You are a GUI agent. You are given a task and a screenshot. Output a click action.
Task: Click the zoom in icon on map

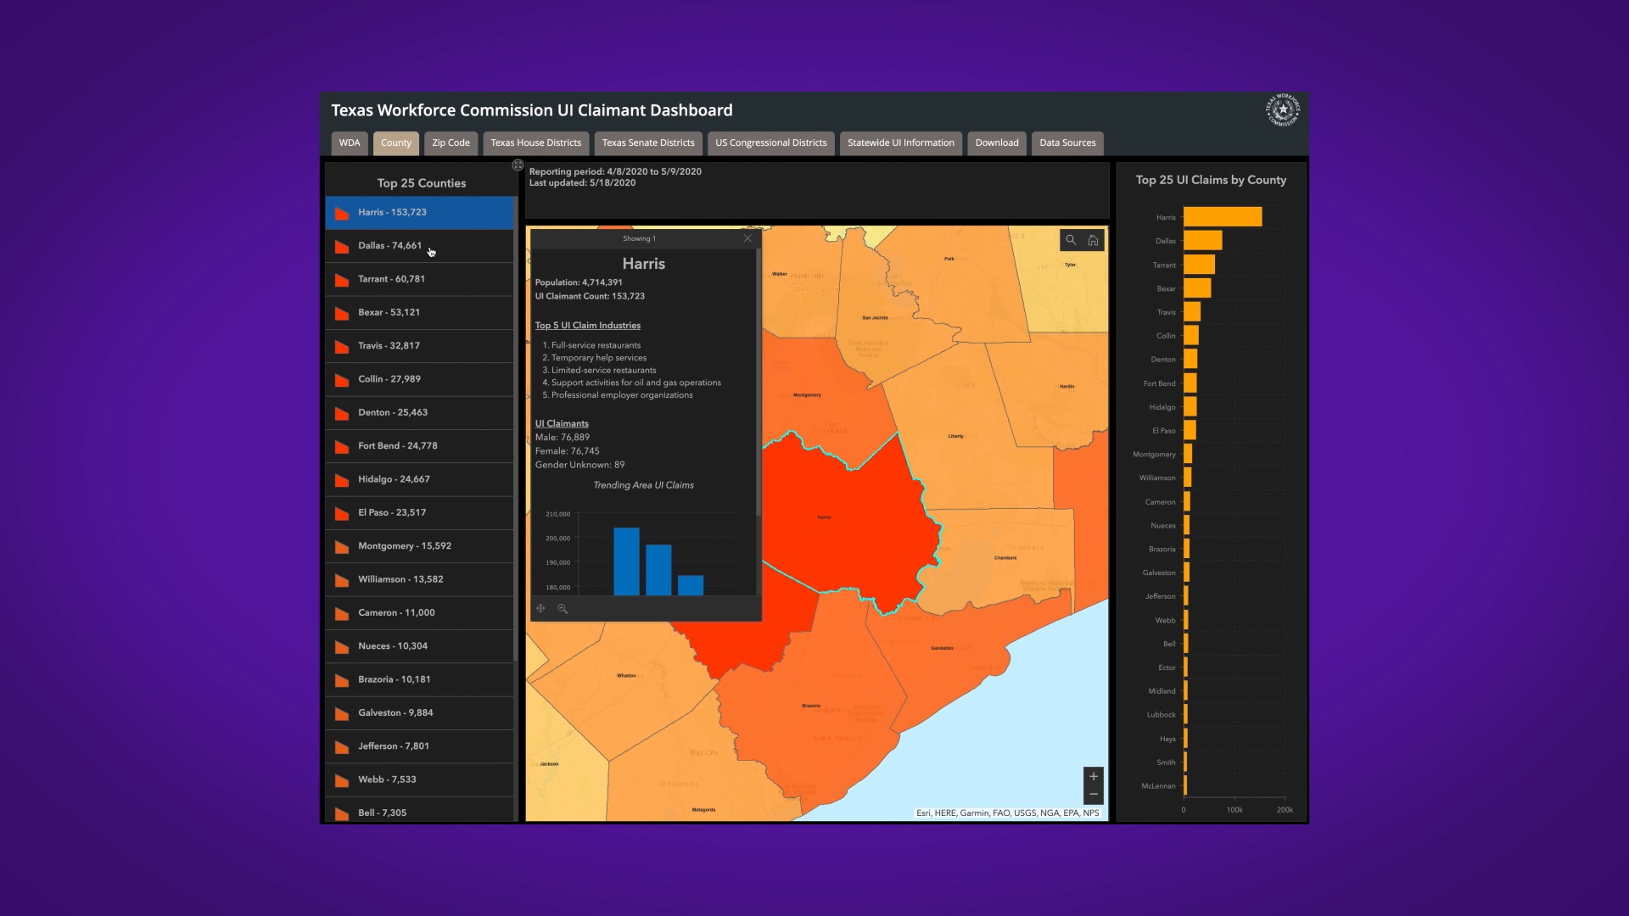click(x=1093, y=776)
